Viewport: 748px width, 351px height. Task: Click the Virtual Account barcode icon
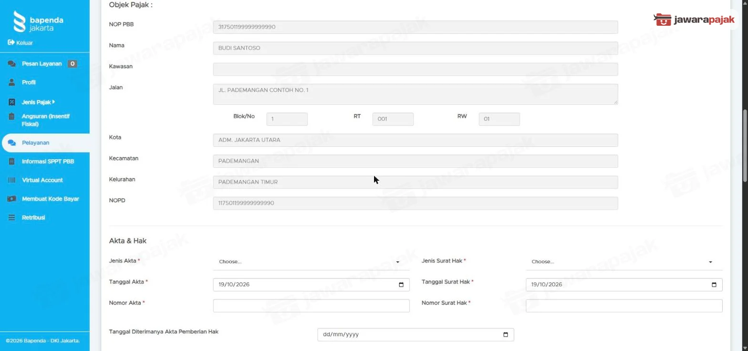pyautogui.click(x=12, y=180)
